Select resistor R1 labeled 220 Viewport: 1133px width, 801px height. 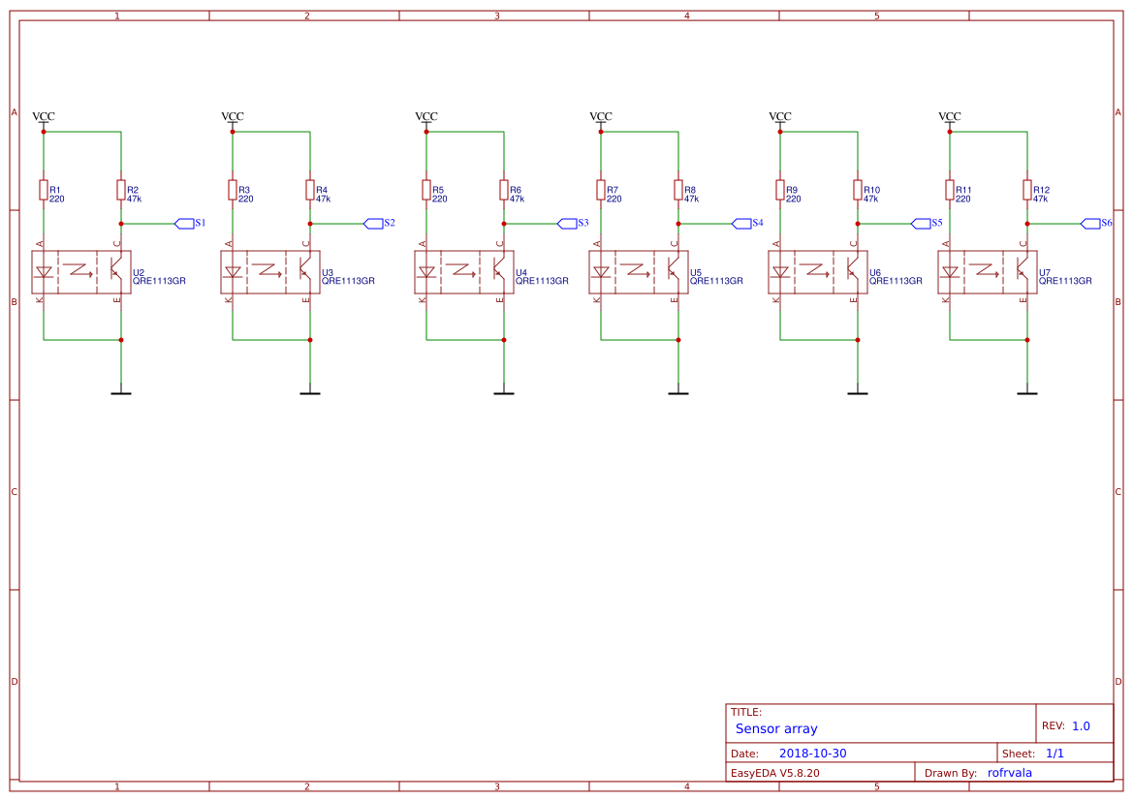click(x=45, y=190)
